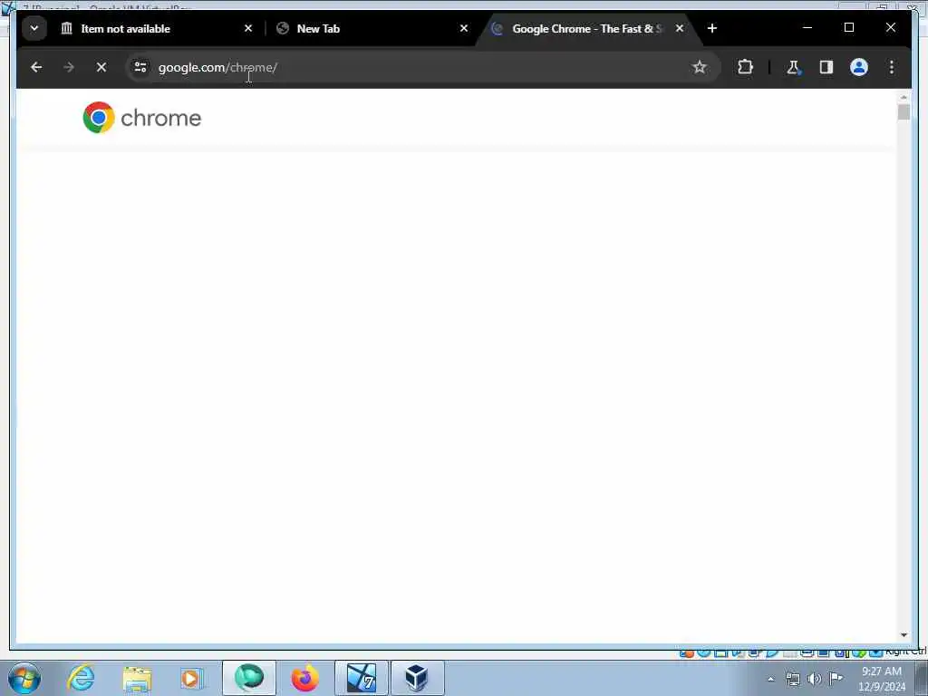View site information icon in address bar
Viewport: 928px width, 696px height.
pos(140,67)
